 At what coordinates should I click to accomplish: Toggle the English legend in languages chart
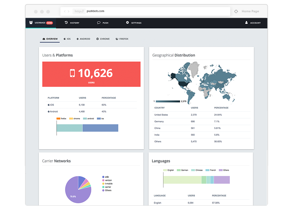coord(169,170)
